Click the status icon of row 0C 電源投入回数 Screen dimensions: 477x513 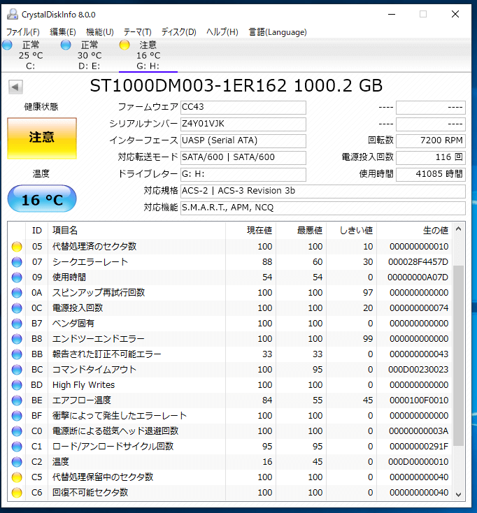pos(17,308)
